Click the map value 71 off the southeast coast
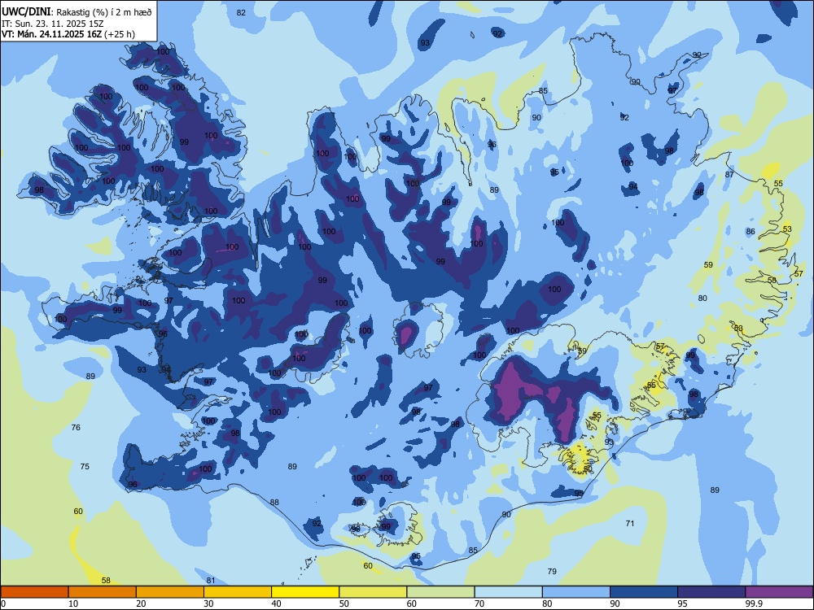 click(630, 523)
